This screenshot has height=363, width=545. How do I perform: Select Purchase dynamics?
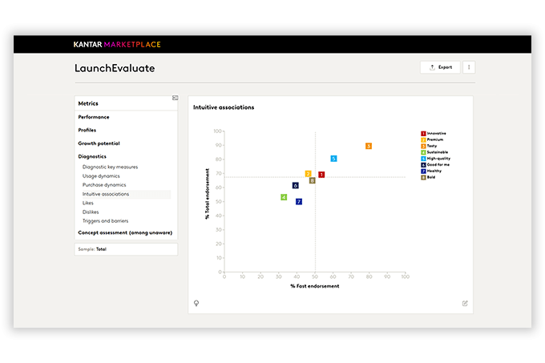pos(104,185)
